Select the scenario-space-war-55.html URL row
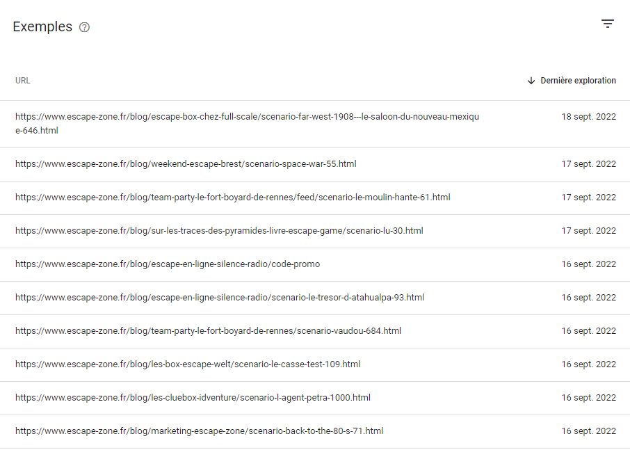Viewport: 630px width, 450px height. pos(315,164)
